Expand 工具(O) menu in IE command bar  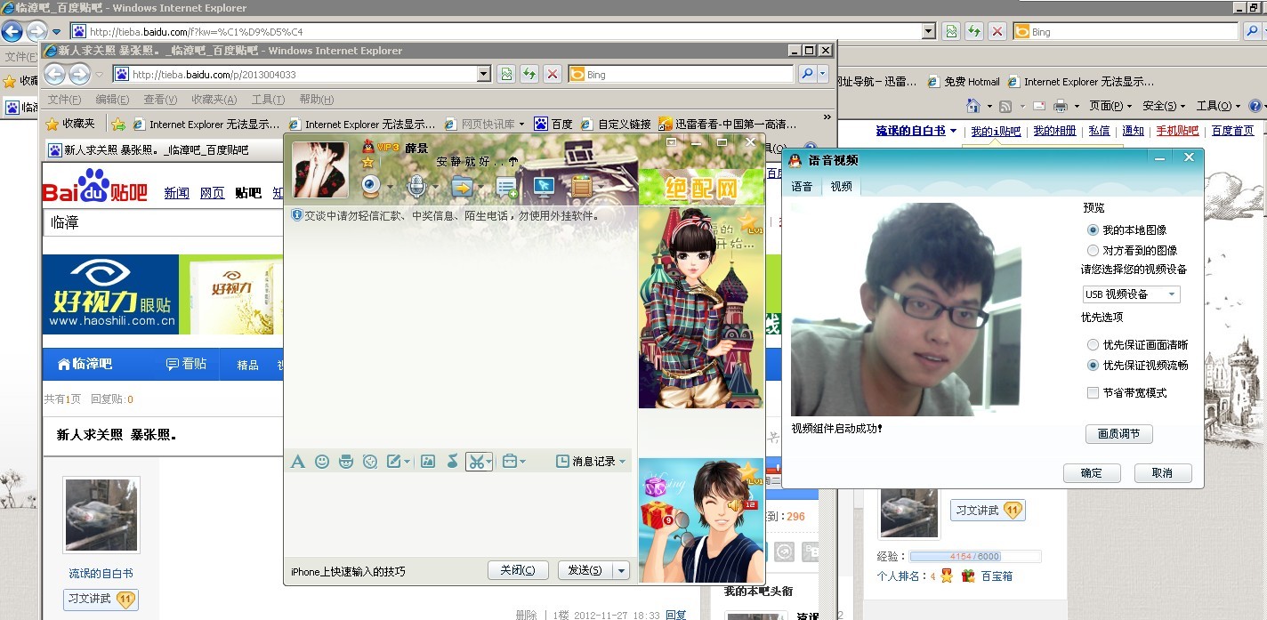tap(1218, 106)
